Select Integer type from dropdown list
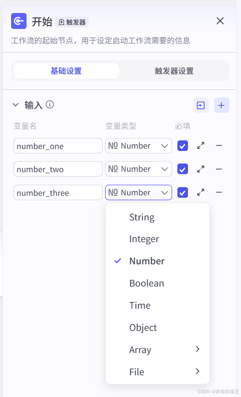The width and height of the screenshot is (241, 397). click(x=158, y=239)
